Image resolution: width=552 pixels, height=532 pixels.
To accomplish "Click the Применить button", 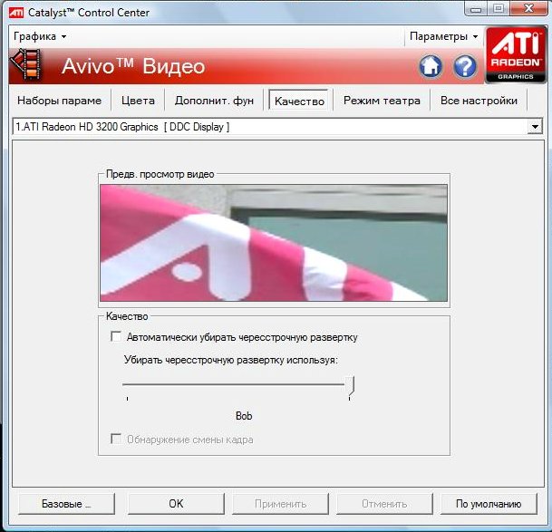I will pyautogui.click(x=280, y=504).
